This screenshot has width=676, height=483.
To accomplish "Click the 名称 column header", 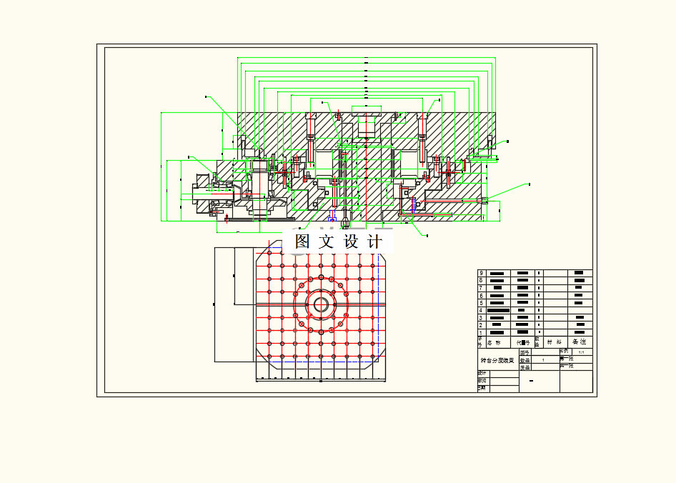I will 494,342.
